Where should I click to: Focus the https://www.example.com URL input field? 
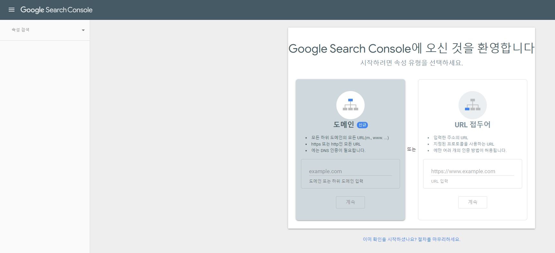pyautogui.click(x=473, y=171)
